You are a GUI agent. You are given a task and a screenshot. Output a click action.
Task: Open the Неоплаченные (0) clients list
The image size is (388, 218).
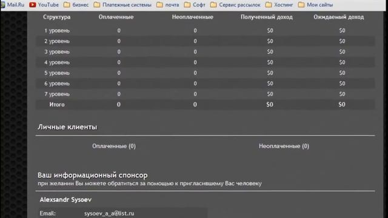(284, 146)
